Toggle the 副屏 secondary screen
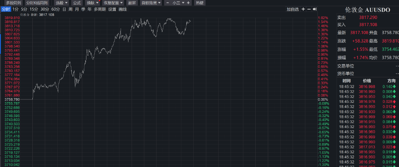 [132, 3]
